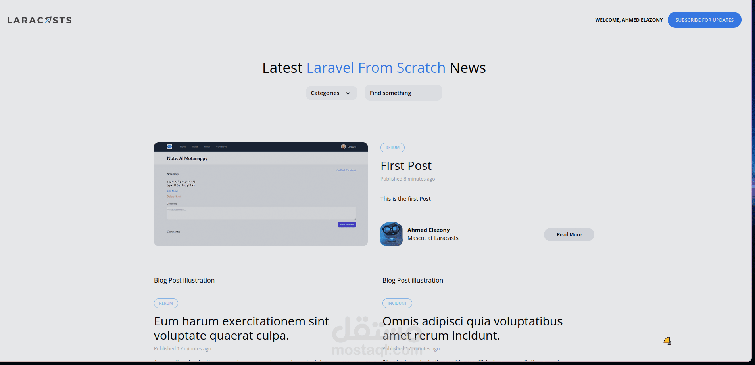This screenshot has height=365, width=755.
Task: Click the Categories chevron arrow
Action: [x=348, y=93]
